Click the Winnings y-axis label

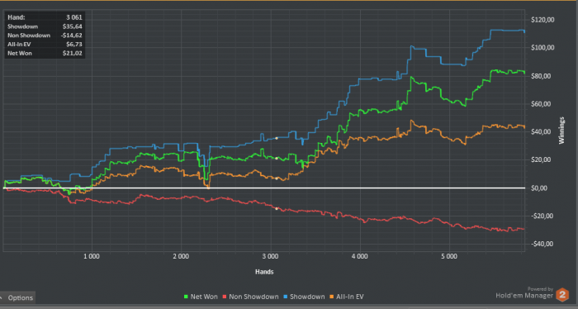561,131
